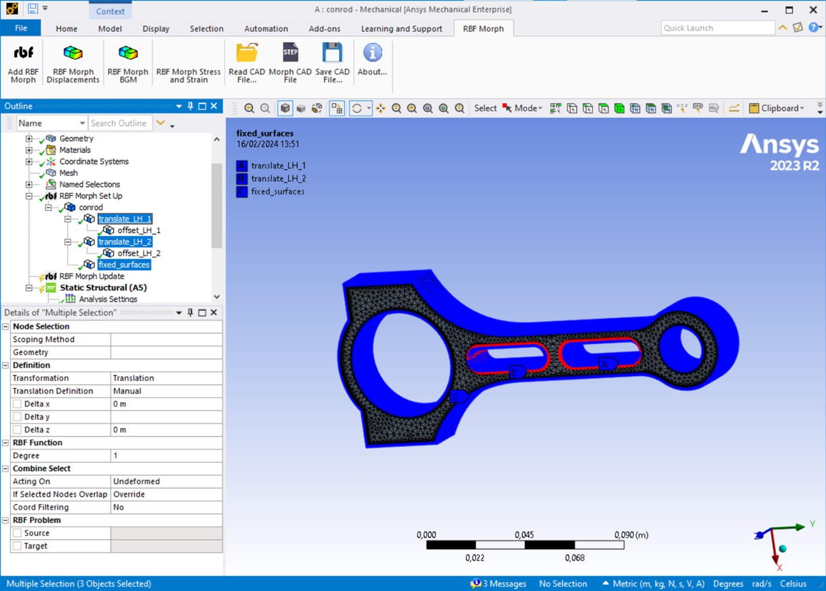This screenshot has width=826, height=591.
Task: Switch to the Selection tab
Action: tap(207, 28)
